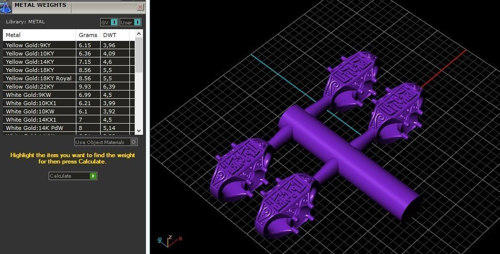The image size is (500, 254).
Task: Click the 5,14 DWT cell
Action: [x=115, y=128]
